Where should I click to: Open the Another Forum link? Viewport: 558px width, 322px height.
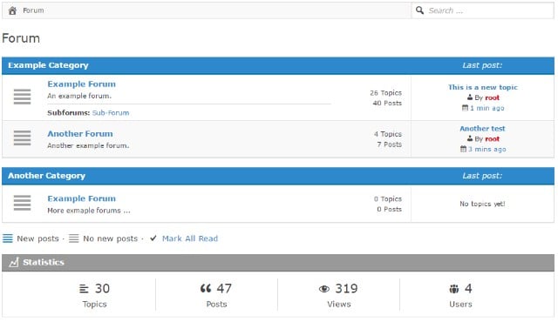80,134
